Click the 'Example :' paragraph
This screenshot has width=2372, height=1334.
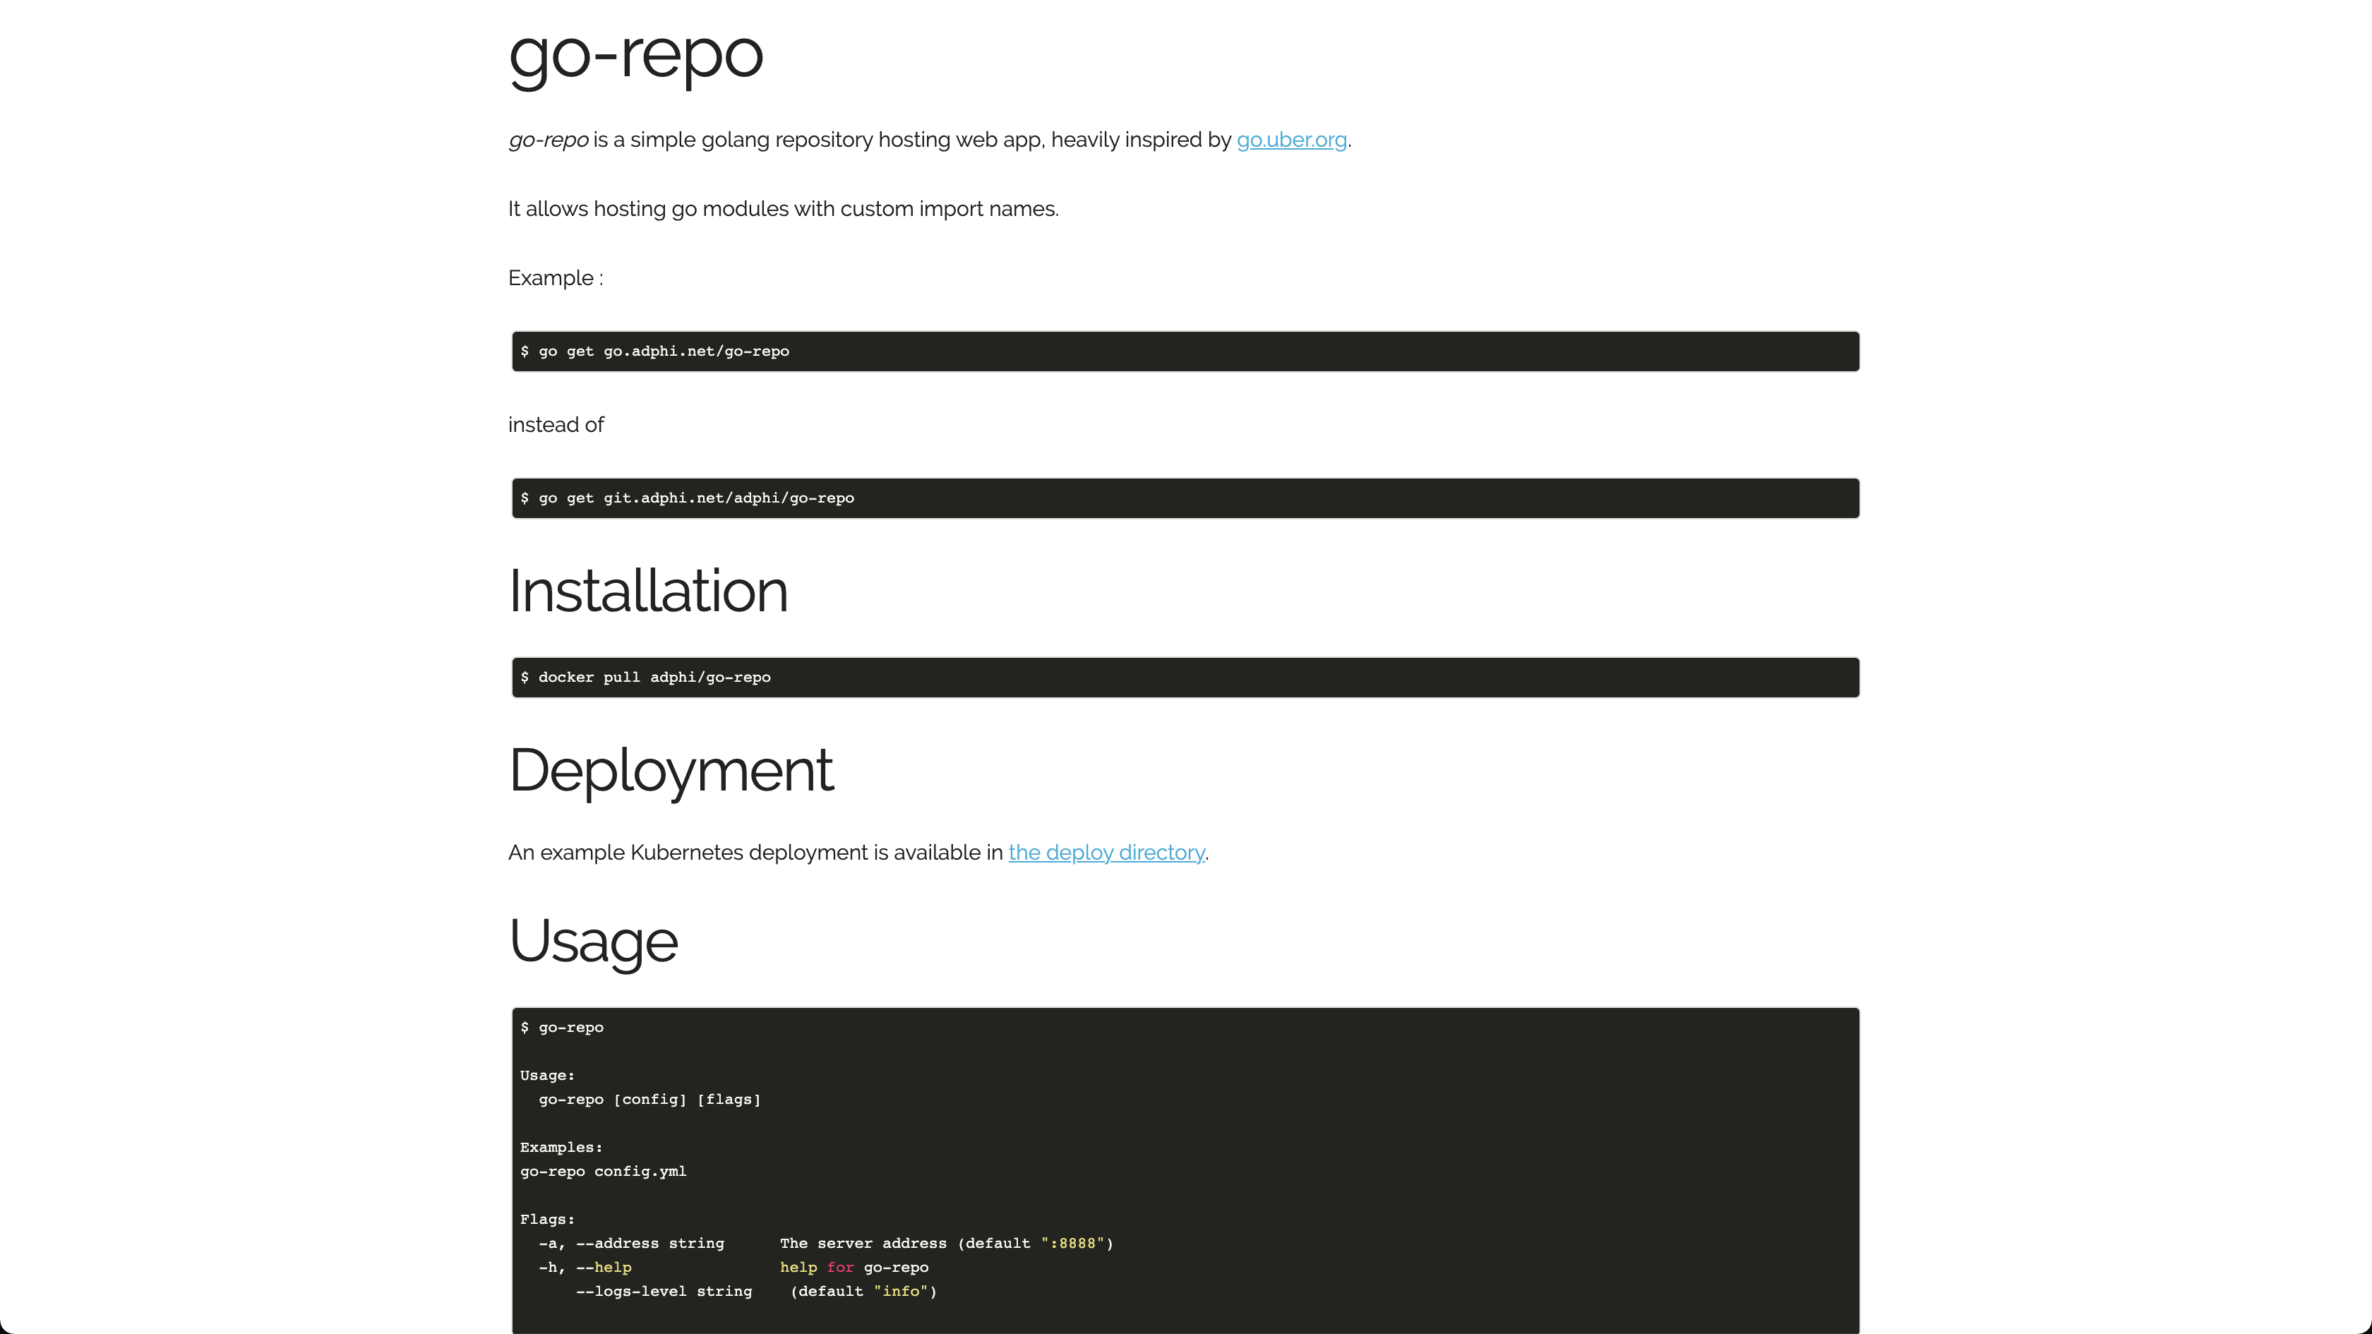pyautogui.click(x=556, y=278)
